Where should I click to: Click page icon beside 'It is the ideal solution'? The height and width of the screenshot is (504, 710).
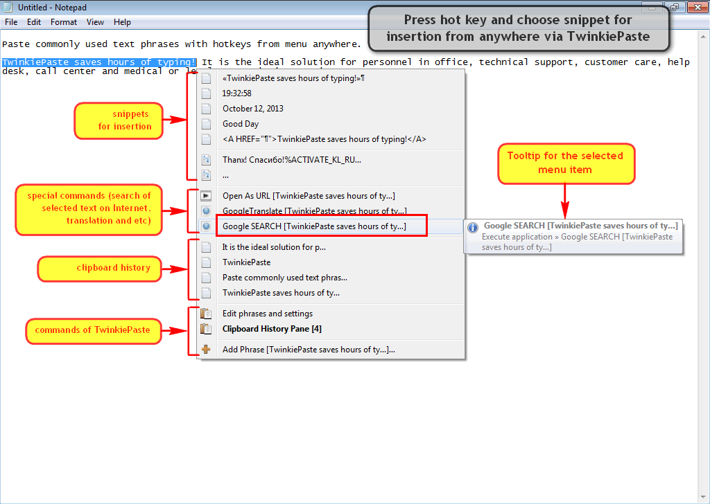tap(206, 247)
